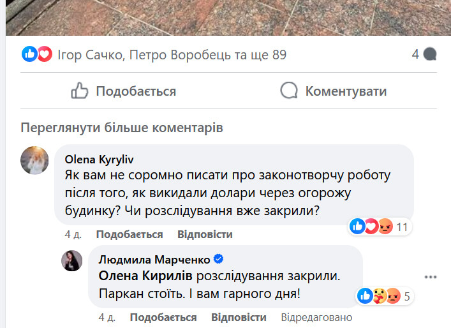451x328 pixels.
Task: View edit history via Відредаговано
Action: pyautogui.click(x=316, y=317)
